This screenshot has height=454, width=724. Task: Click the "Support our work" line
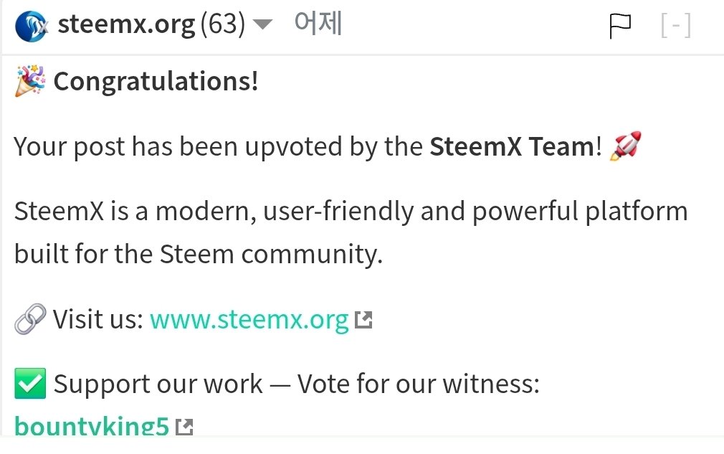point(296,384)
